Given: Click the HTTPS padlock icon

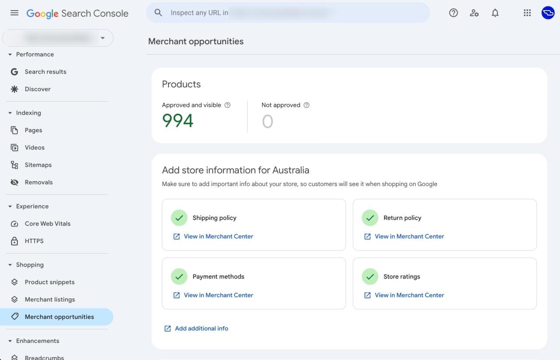Looking at the screenshot, I should 14,241.
